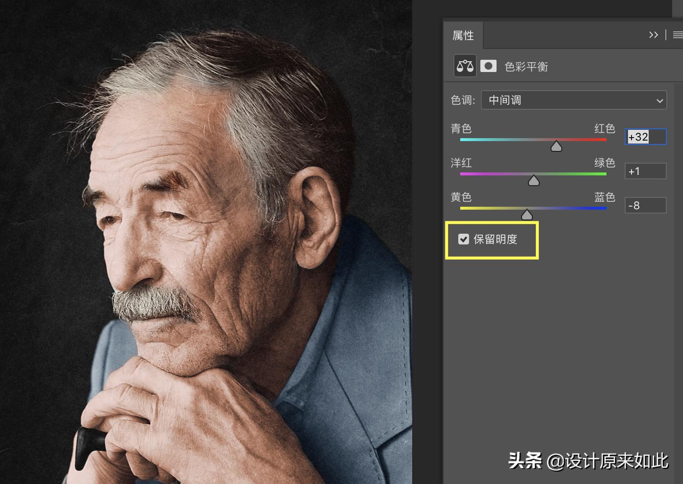
Task: Click inside the +32 value input field
Action: pyautogui.click(x=645, y=137)
